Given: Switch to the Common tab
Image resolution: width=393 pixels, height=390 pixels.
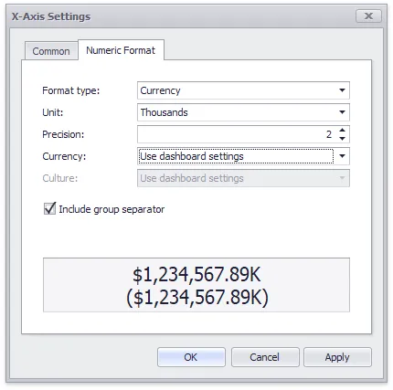Looking at the screenshot, I should 51,51.
